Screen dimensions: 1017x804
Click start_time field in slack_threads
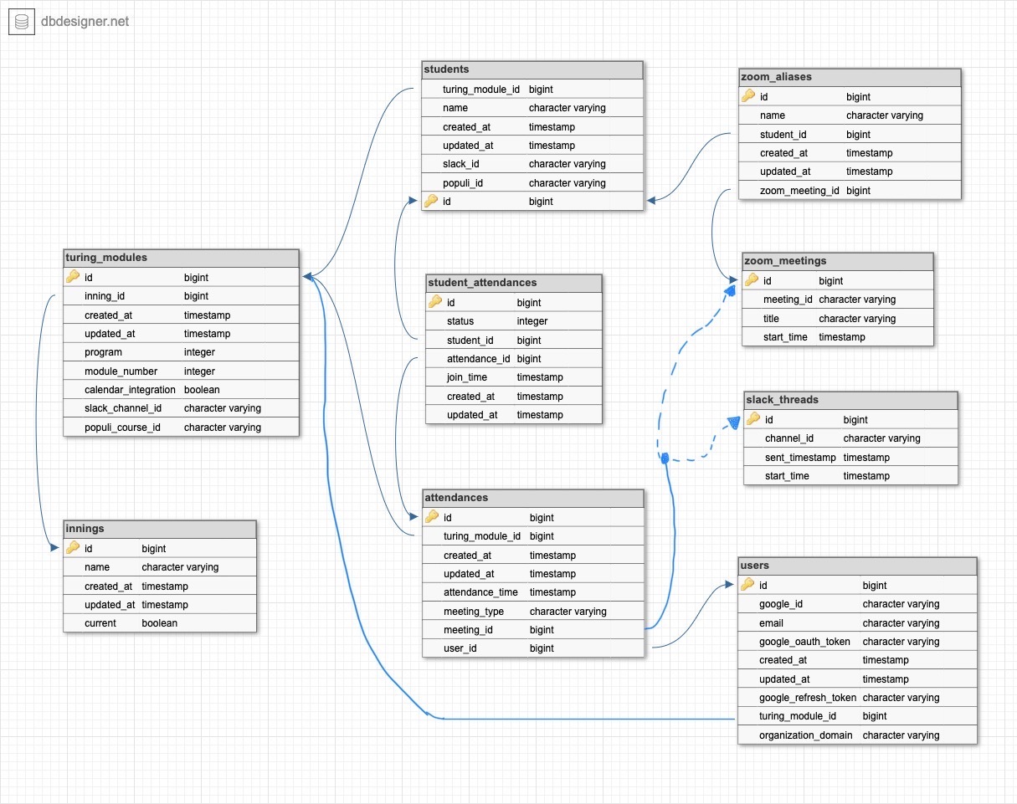[851, 475]
